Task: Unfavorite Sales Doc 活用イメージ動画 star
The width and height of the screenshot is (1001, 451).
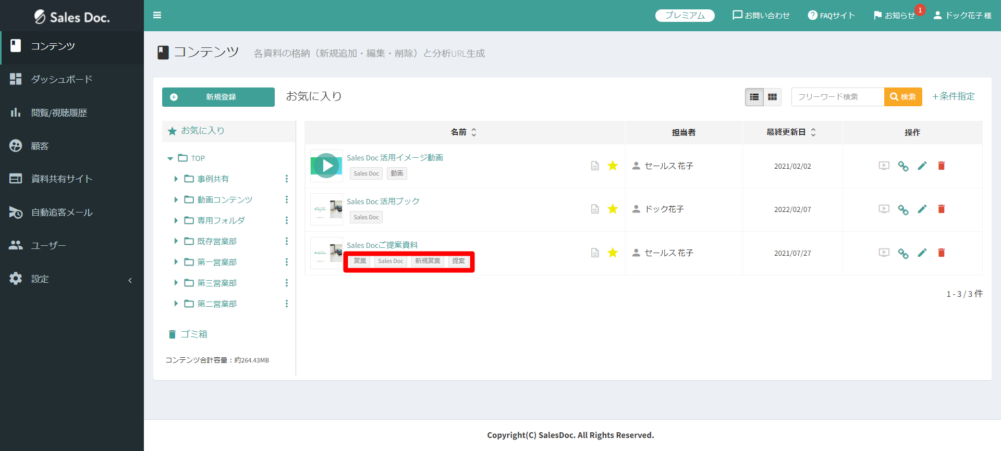Action: tap(613, 166)
